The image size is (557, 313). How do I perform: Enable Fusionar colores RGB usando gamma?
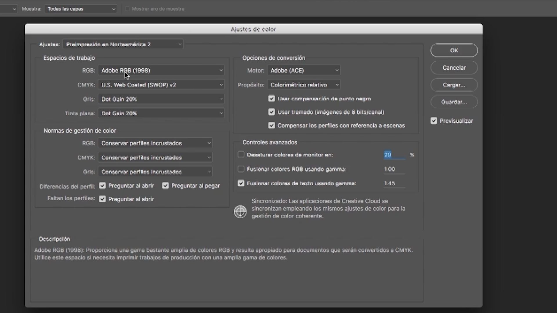click(x=241, y=169)
